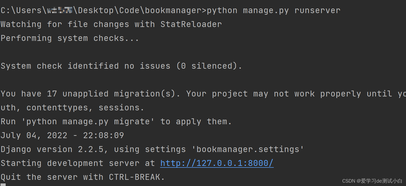This screenshot has width=406, height=186.
Task: Click the blinking terminal cursor block
Action: click(x=3, y=184)
